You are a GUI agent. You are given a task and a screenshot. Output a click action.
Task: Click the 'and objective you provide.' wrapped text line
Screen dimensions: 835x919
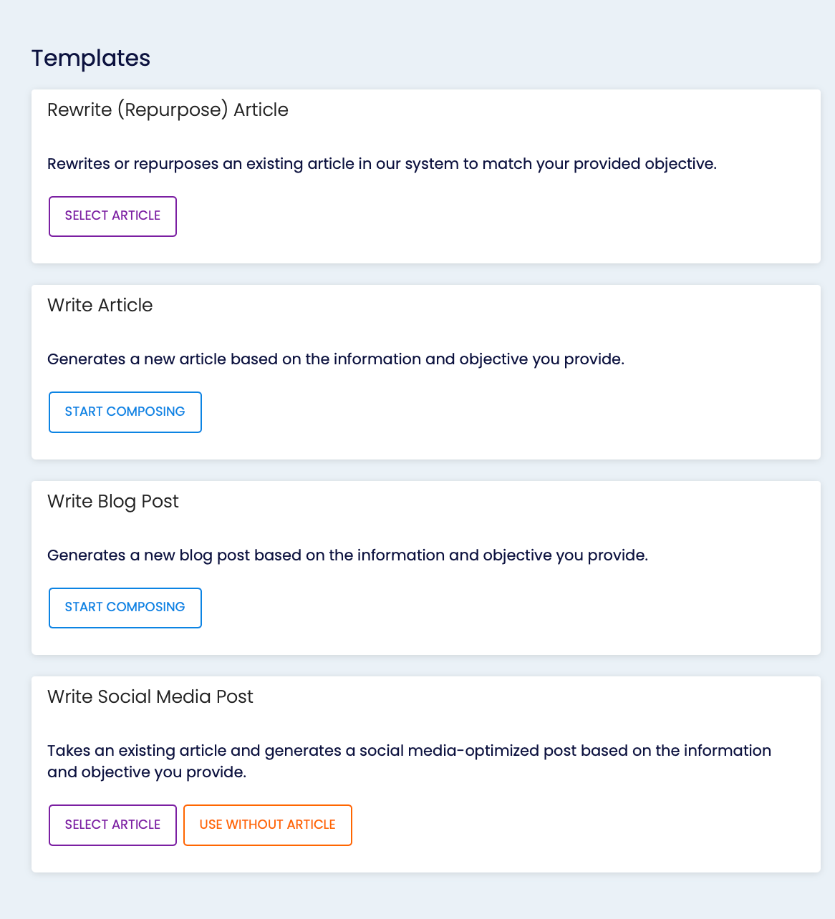[x=147, y=773]
